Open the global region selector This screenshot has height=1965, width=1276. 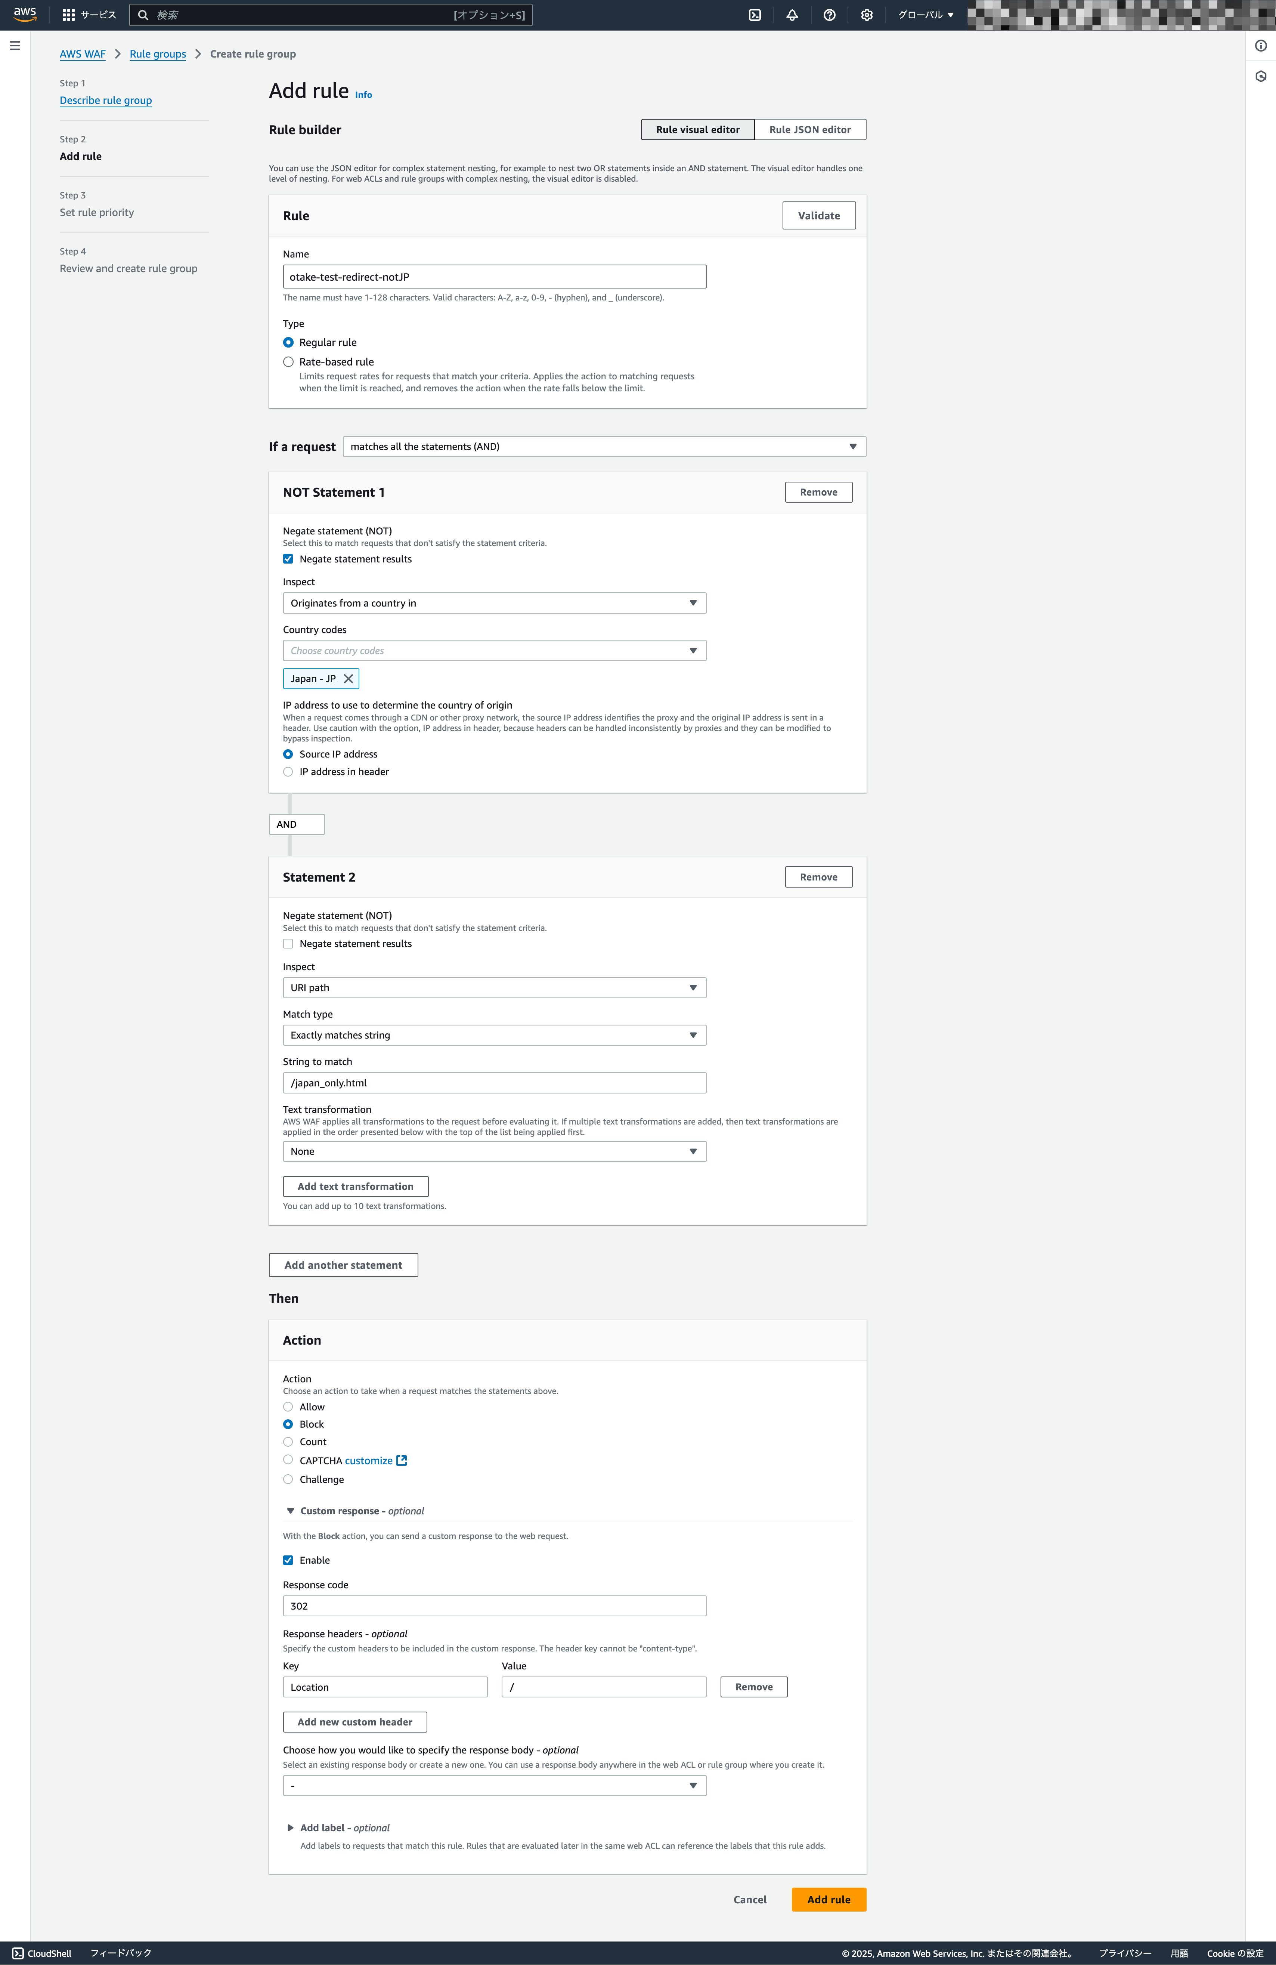pyautogui.click(x=925, y=15)
